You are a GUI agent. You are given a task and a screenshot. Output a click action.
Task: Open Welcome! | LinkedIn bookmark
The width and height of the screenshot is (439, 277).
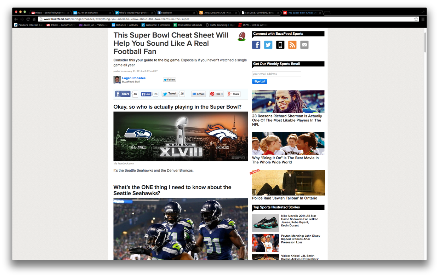pos(156,25)
